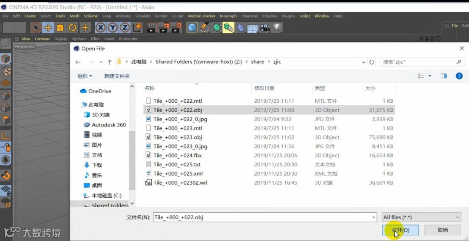Screen dimensions: 469x241
Task: Expand the file name history dropdown
Action: pos(373,218)
